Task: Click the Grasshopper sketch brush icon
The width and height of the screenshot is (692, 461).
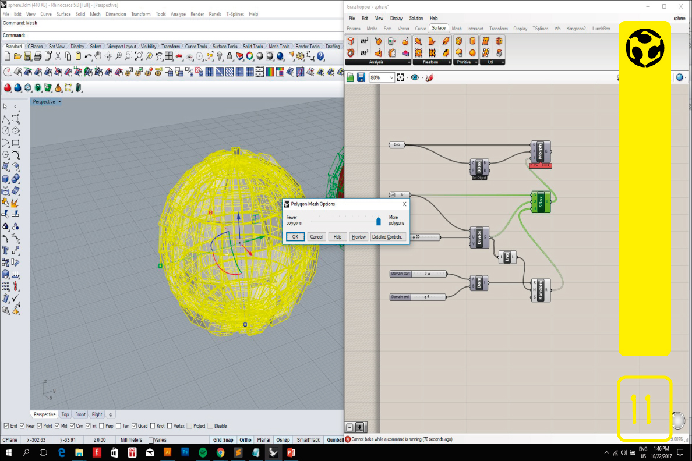Action: 429,77
